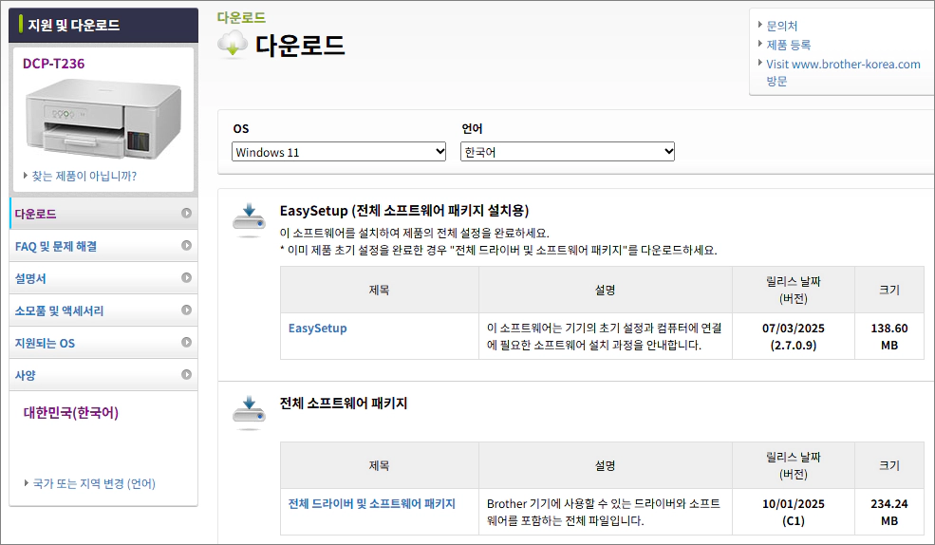
Task: Visit www.brother-korea.com 방문 link
Action: pos(843,72)
